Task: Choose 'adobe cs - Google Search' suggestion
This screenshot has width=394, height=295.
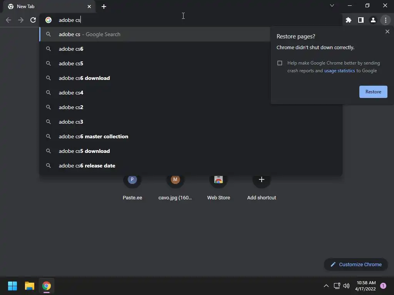Action: click(155, 34)
